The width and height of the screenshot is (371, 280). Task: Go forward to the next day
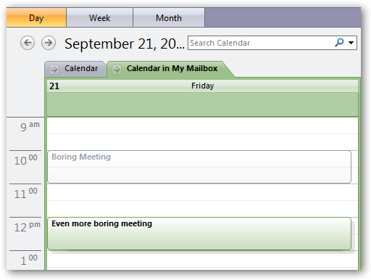point(49,43)
